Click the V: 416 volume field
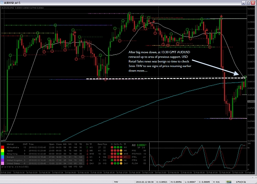Screen dimensions: 257x184 216,182
